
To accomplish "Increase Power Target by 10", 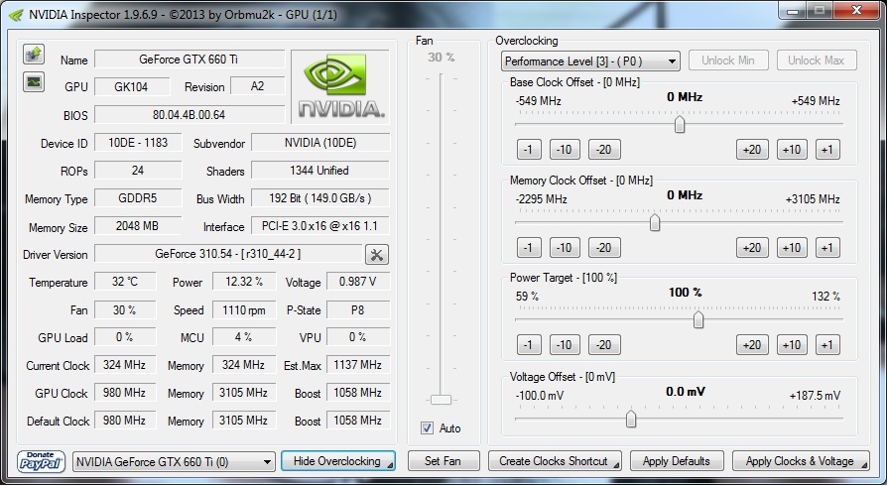I will 792,345.
